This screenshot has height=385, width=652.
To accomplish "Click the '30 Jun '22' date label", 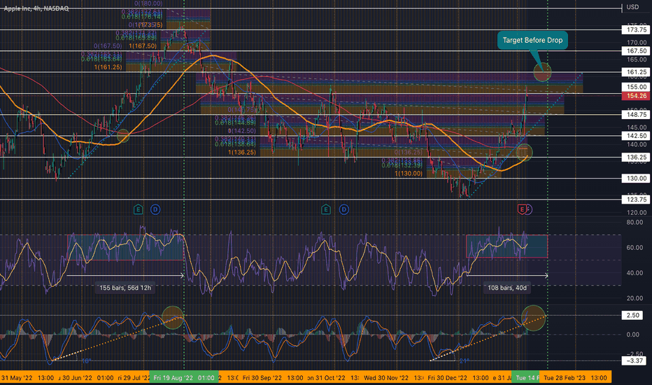I will [x=77, y=378].
